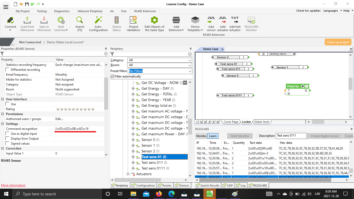Click the Description text field
Viewport: 354px width, 199px height.
(x=291, y=136)
